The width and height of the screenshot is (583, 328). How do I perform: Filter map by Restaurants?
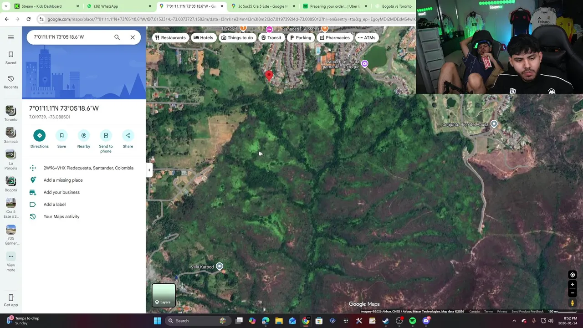coord(170,38)
